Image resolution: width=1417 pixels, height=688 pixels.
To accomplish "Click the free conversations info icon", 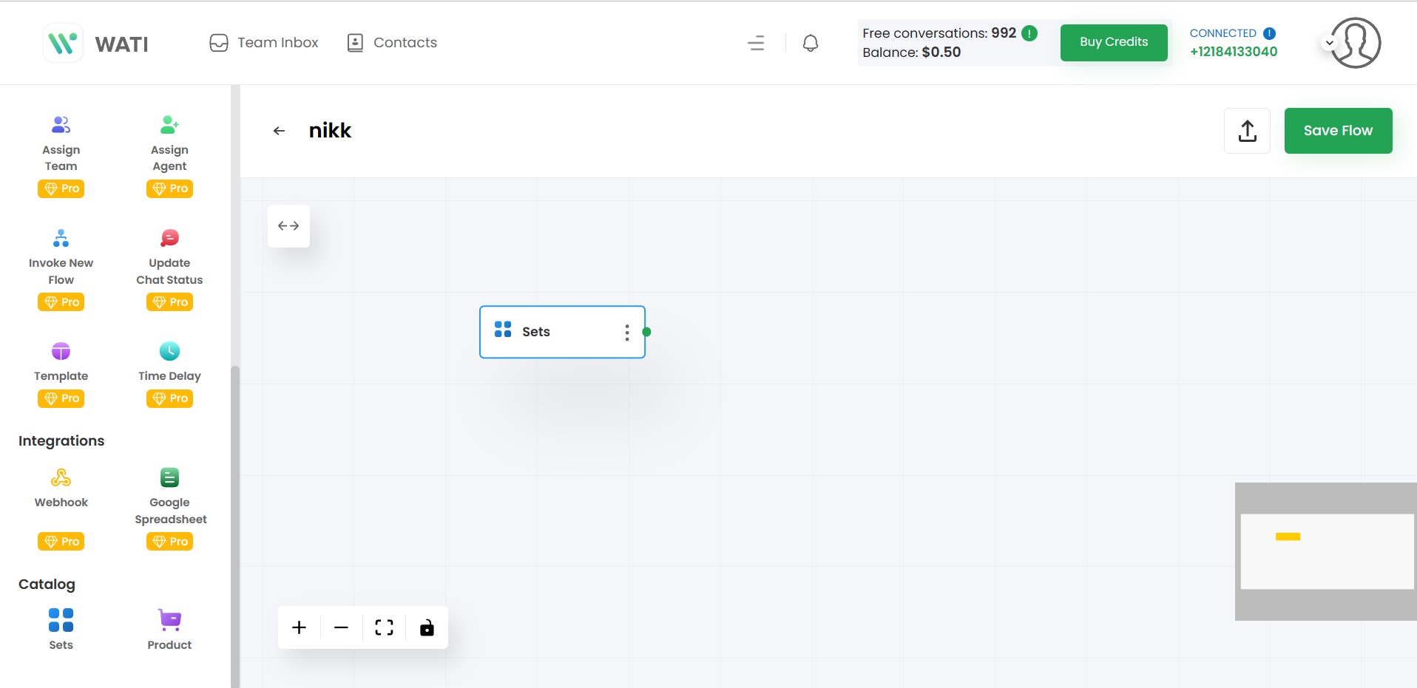I will click(x=1029, y=33).
